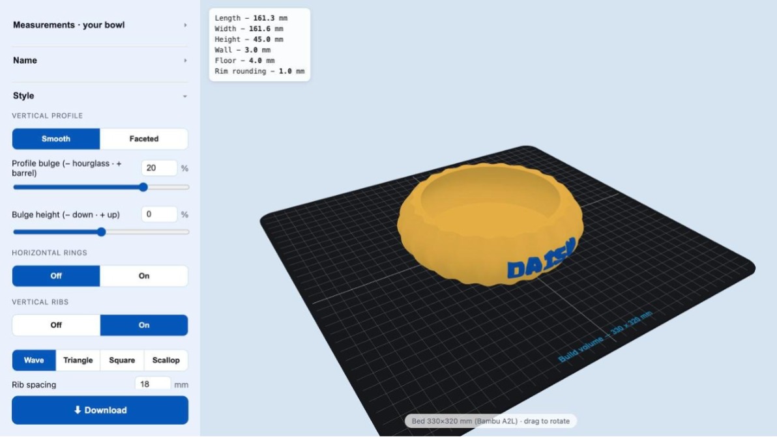This screenshot has width=777, height=437.
Task: Collapse the Style section
Action: [x=100, y=96]
